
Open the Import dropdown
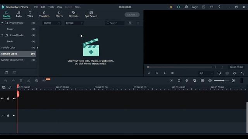(x=52, y=23)
